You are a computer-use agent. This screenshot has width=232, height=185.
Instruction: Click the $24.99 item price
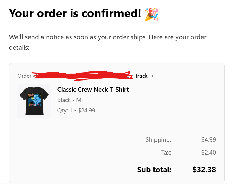point(87,110)
